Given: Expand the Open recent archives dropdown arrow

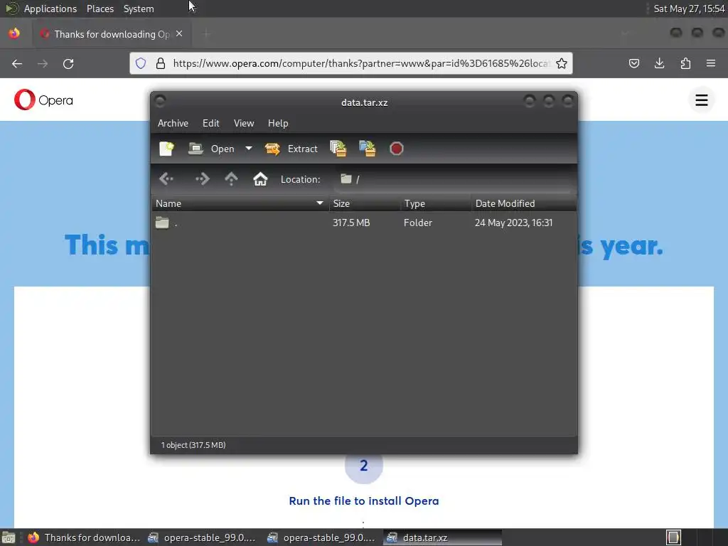Looking at the screenshot, I should (249, 149).
